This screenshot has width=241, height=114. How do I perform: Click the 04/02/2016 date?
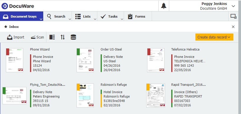tap(41, 70)
